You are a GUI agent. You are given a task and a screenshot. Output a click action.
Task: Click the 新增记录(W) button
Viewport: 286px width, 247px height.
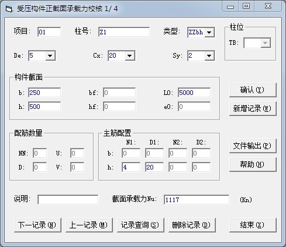tap(253, 108)
